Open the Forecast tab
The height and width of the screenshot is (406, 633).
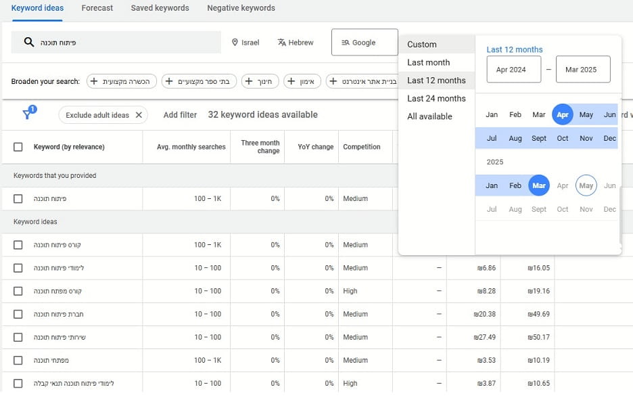coord(97,8)
